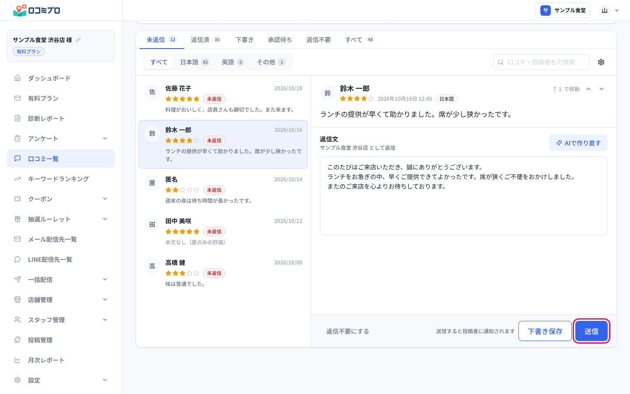Select 田中 美咲 review in list

[x=223, y=231]
